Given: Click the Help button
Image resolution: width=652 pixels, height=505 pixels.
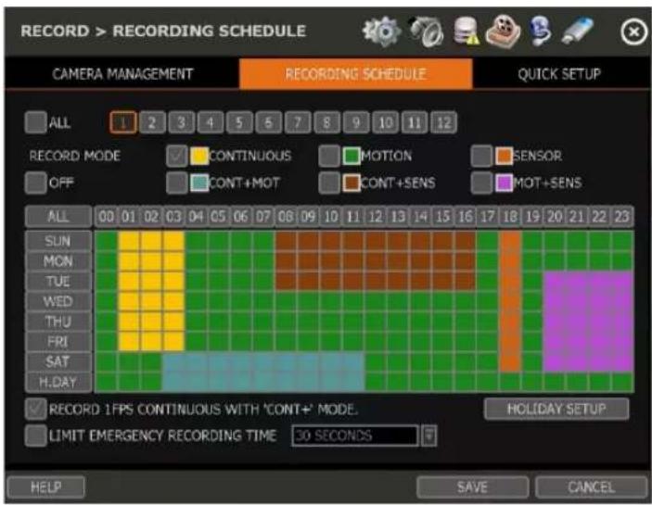Looking at the screenshot, I should 45,487.
